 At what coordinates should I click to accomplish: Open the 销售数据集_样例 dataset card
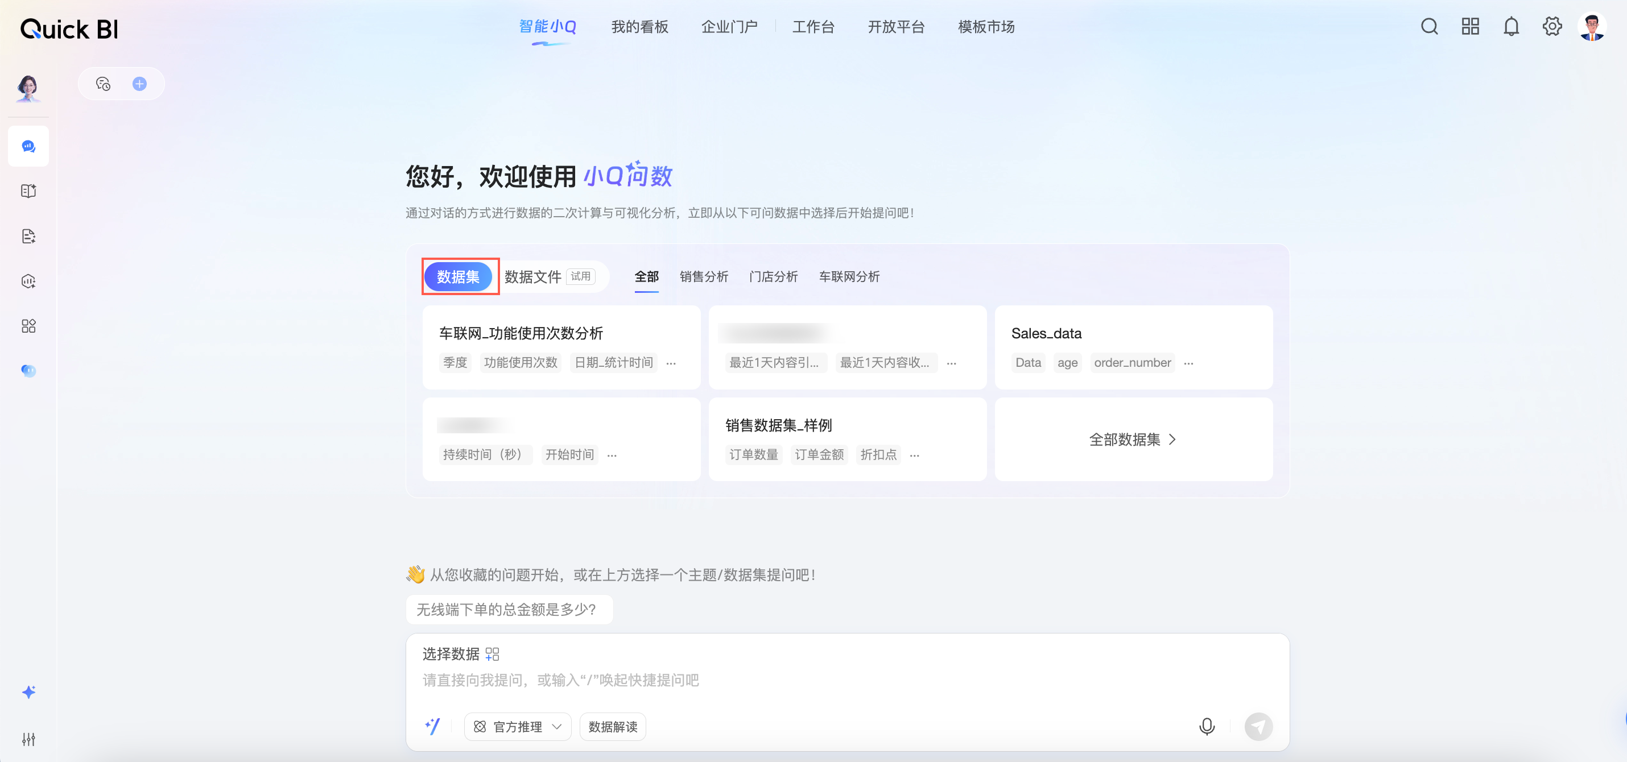848,440
